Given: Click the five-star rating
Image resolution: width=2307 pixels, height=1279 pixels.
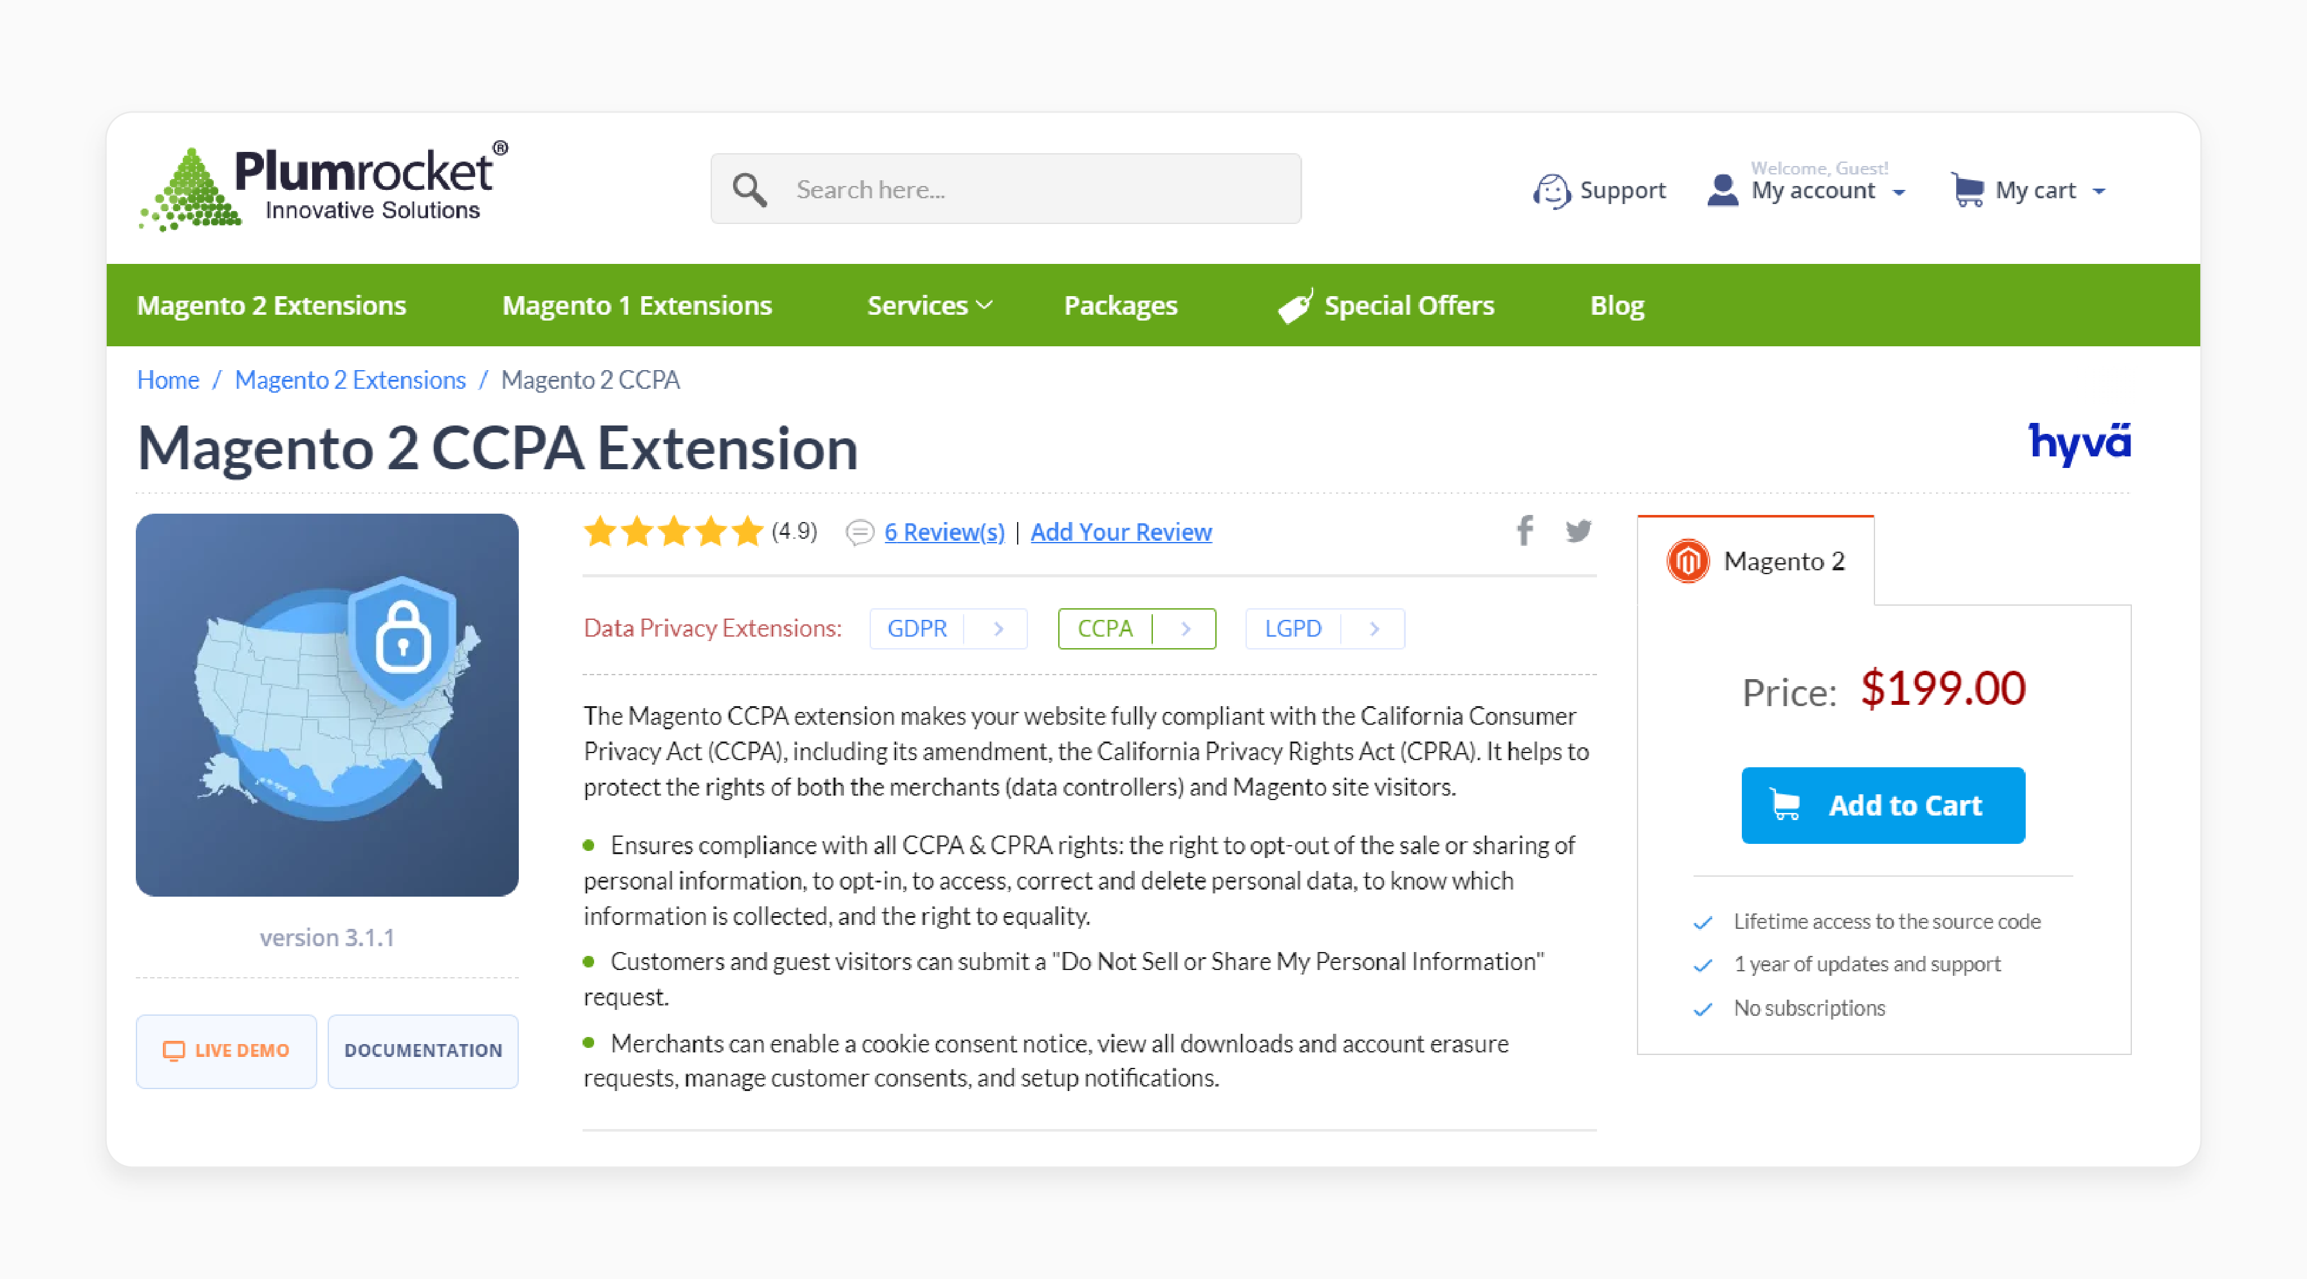Looking at the screenshot, I should point(673,531).
